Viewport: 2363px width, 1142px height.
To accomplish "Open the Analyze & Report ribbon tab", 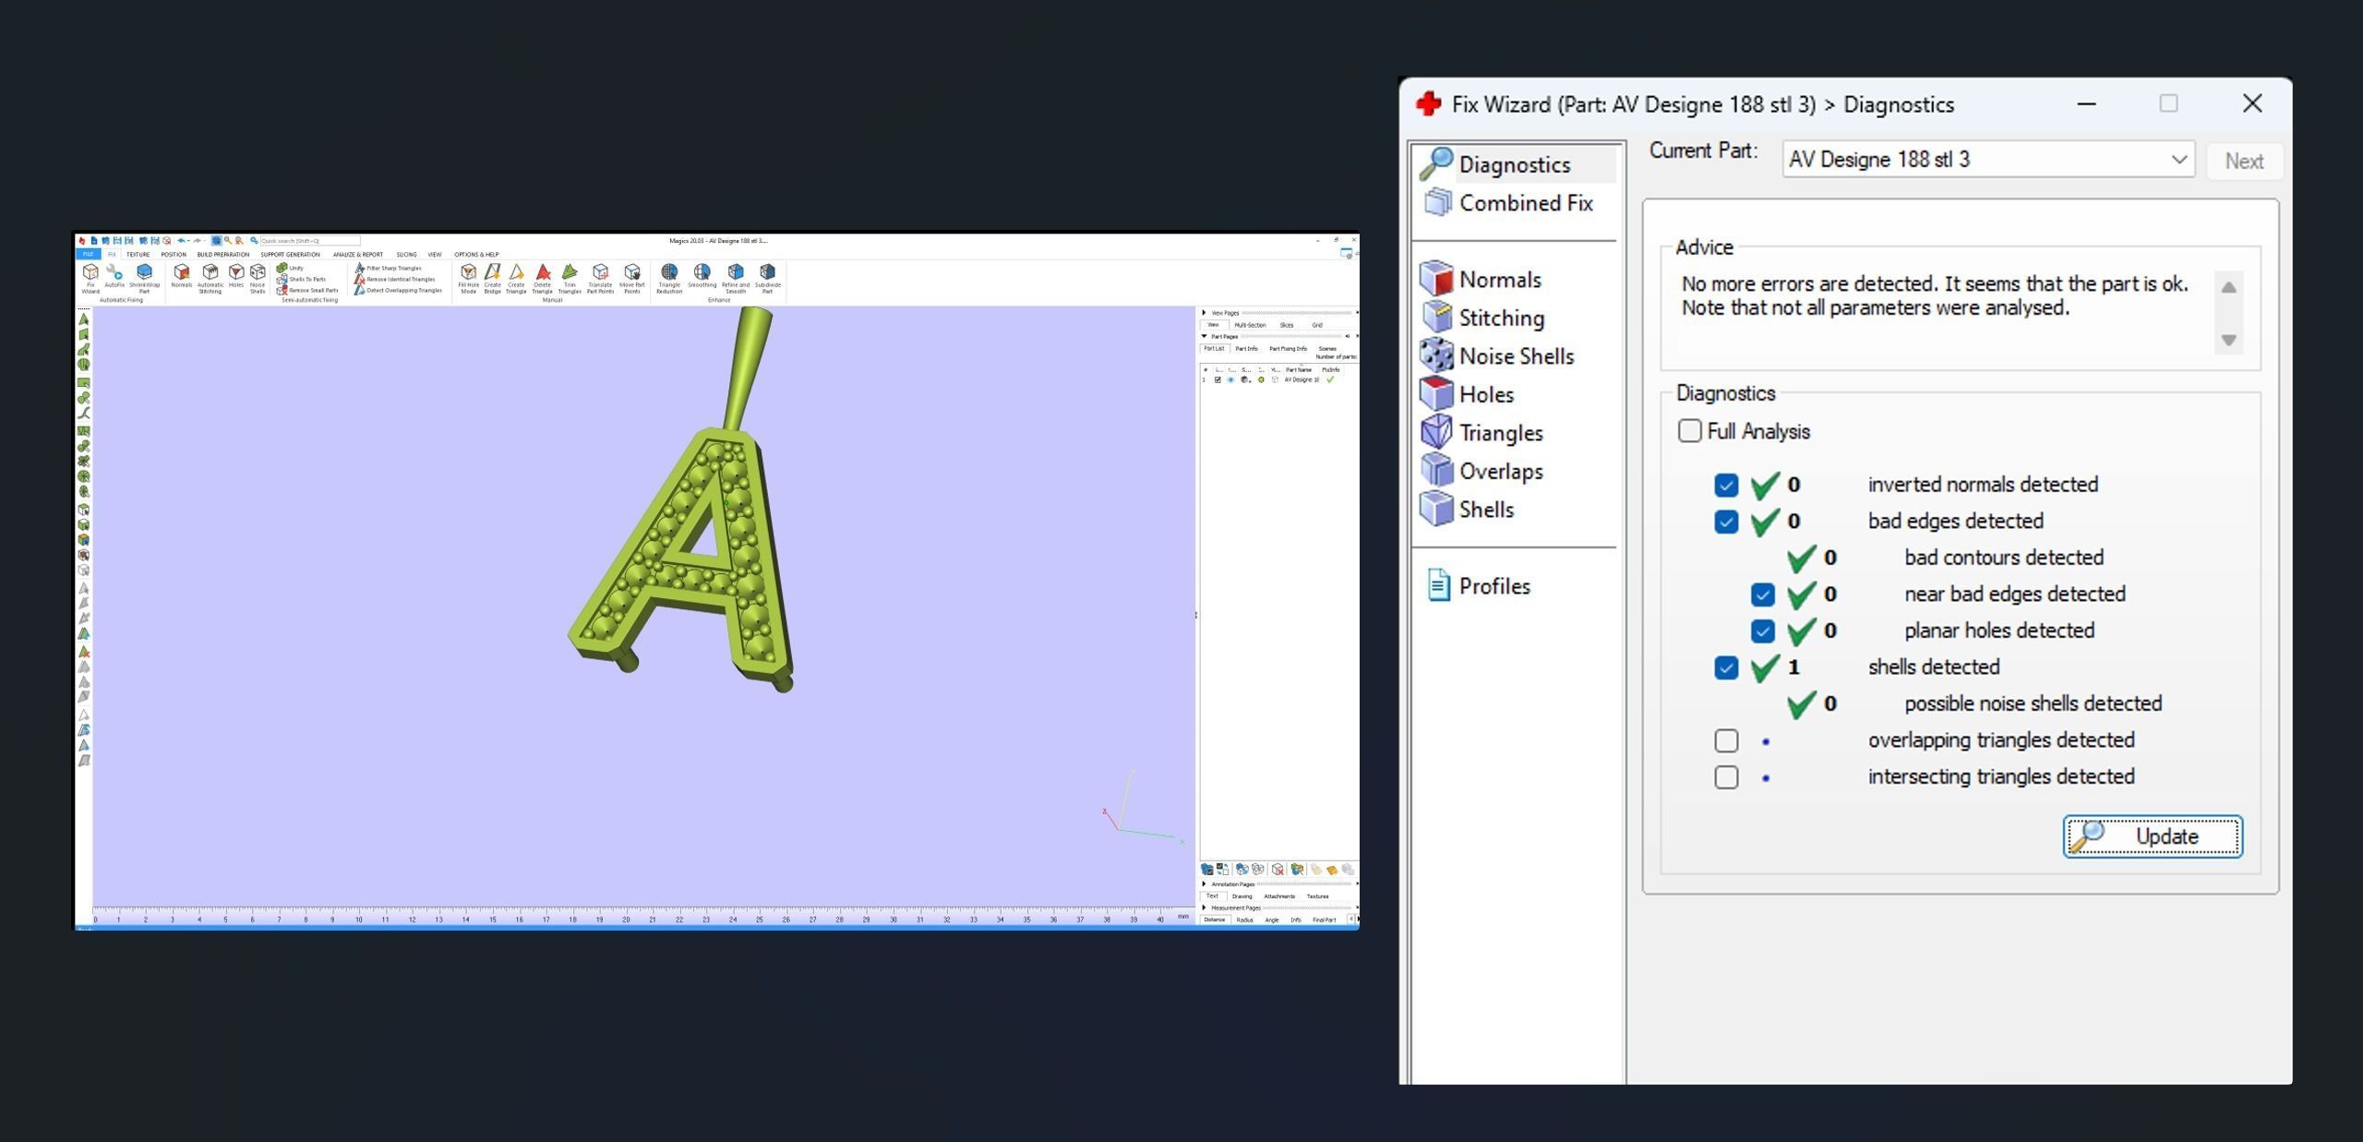I will [x=357, y=255].
